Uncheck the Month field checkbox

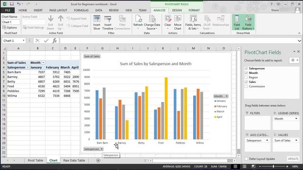[246, 73]
